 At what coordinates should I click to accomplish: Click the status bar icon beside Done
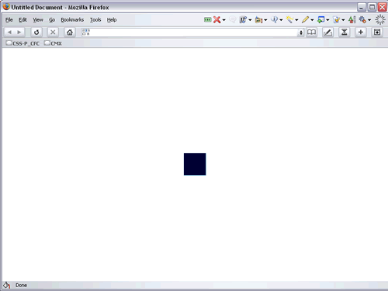click(6, 285)
